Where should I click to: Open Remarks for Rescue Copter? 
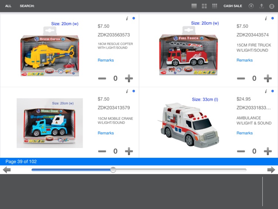106,60
